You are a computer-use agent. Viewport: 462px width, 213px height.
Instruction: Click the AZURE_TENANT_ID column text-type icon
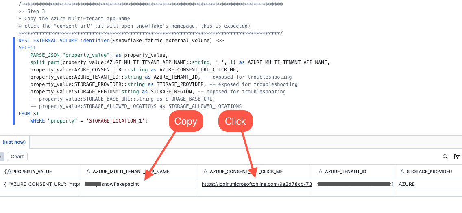click(320, 172)
